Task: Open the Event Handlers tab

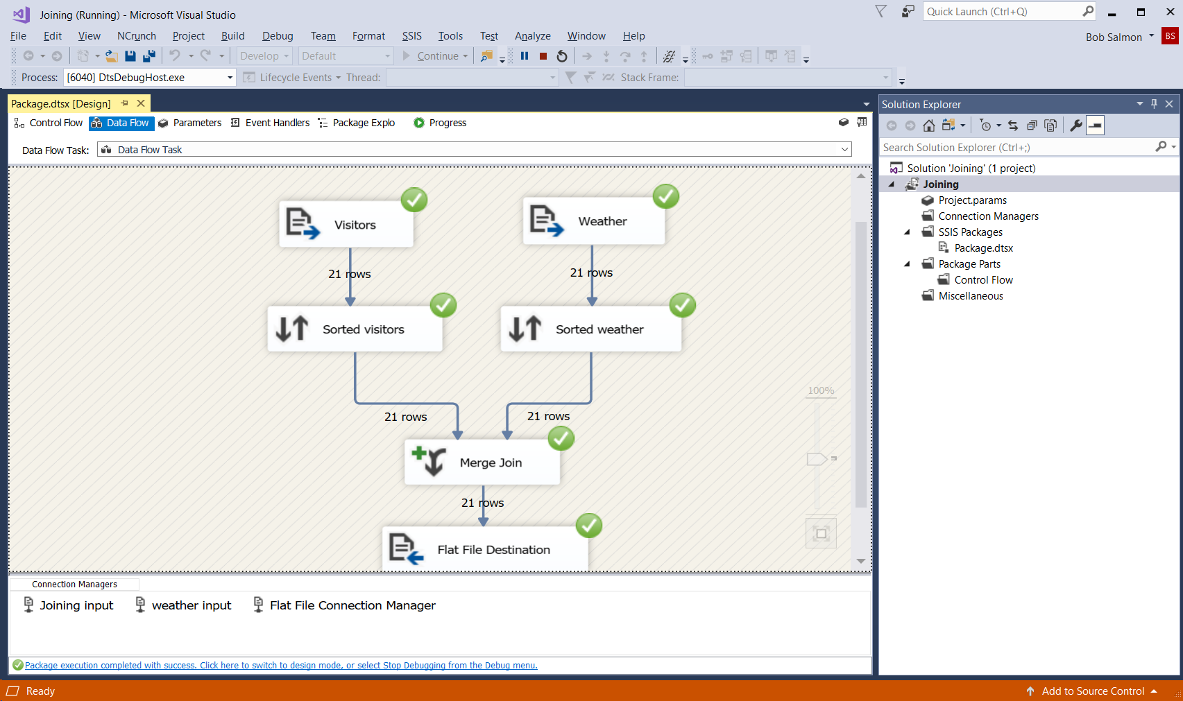Action: pos(270,123)
